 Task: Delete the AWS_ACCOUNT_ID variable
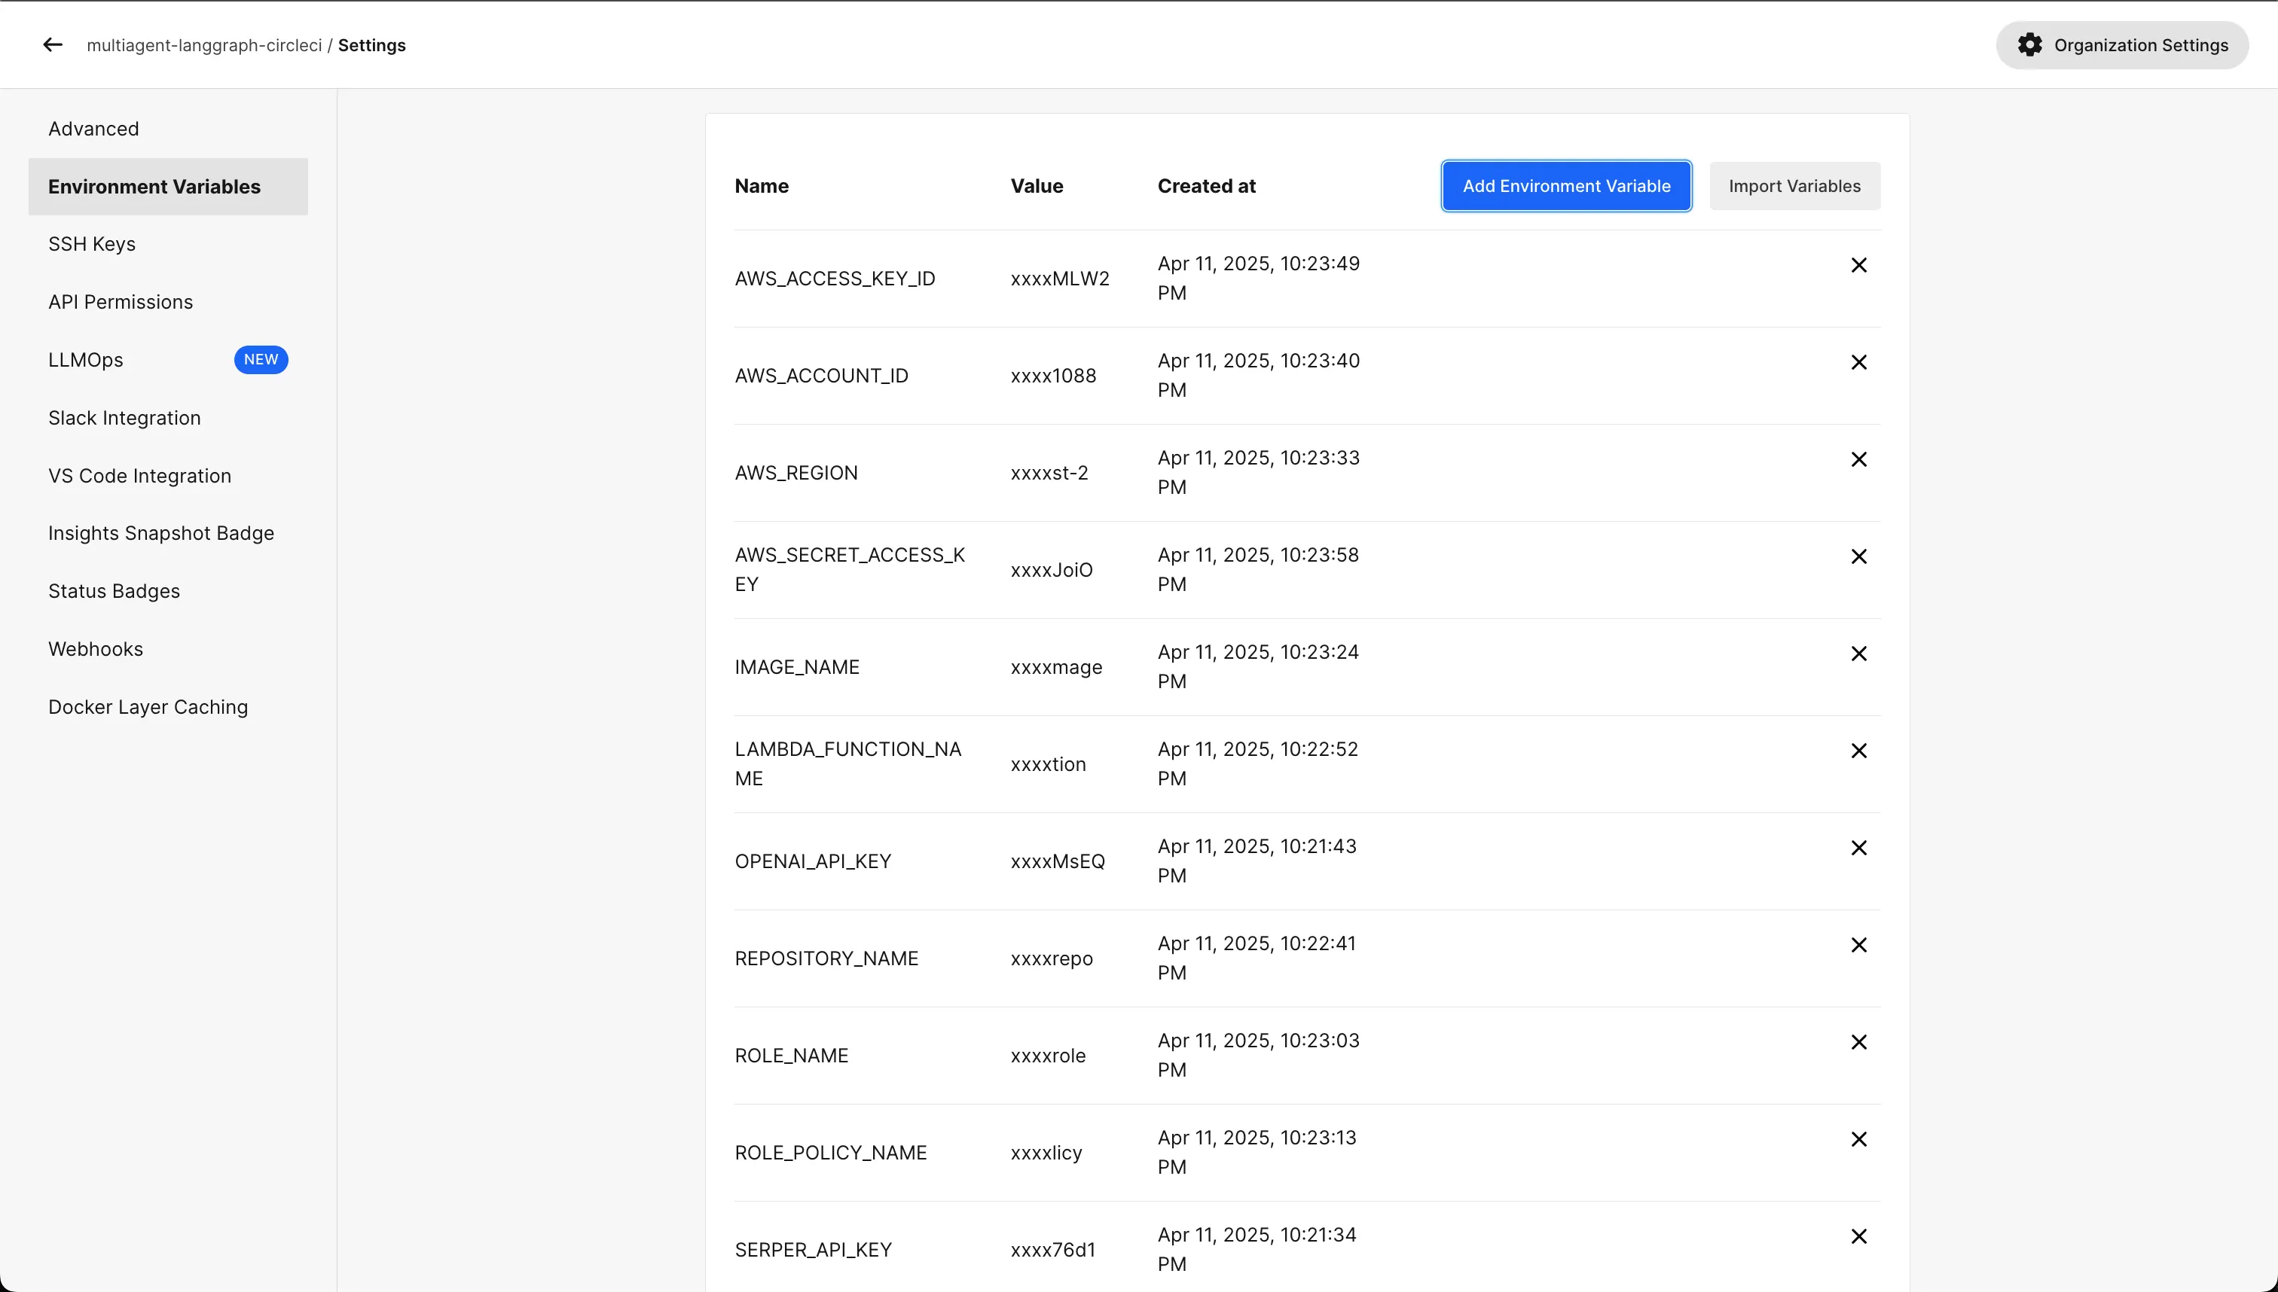coord(1858,362)
